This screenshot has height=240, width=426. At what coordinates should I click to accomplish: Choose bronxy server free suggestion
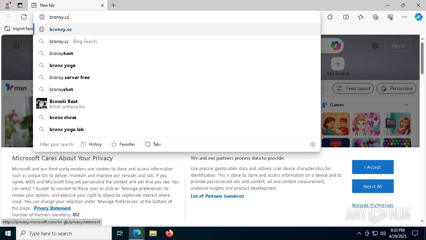(177, 77)
